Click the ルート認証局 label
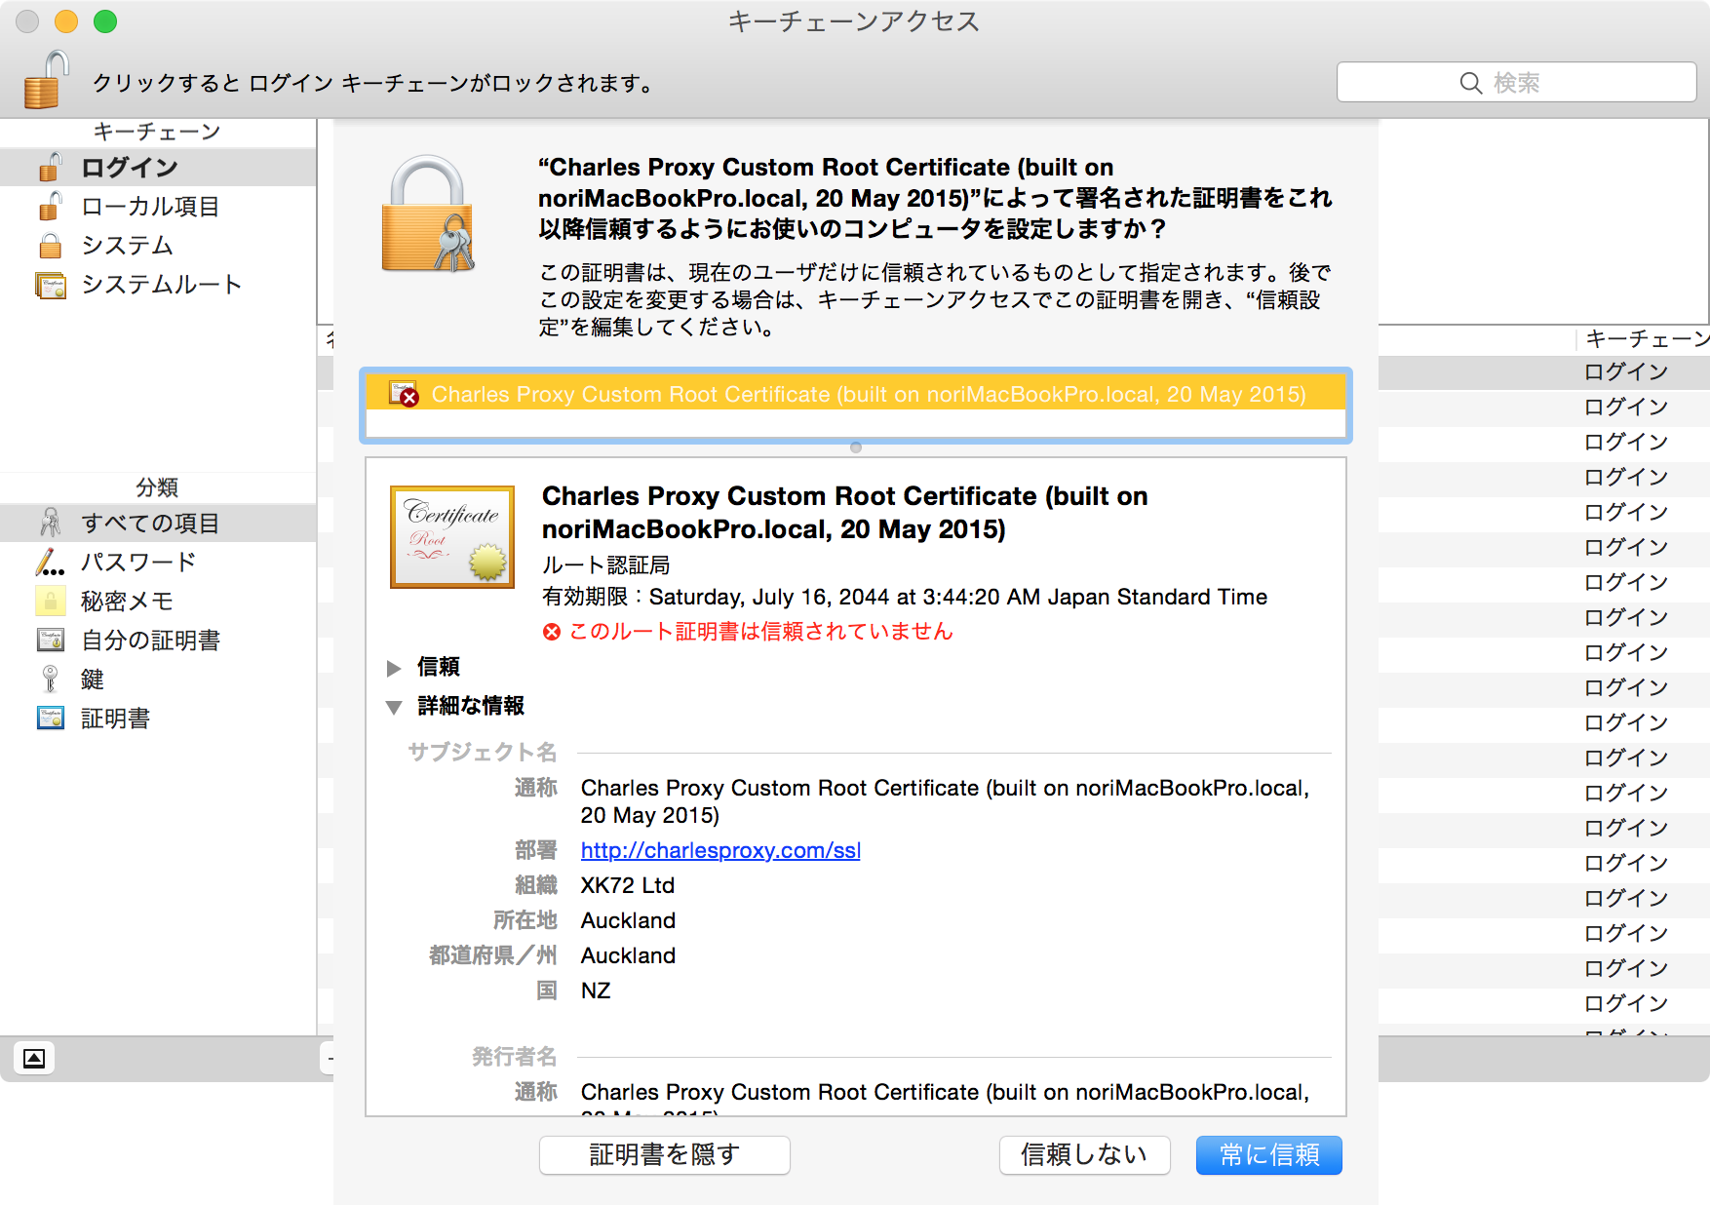The width and height of the screenshot is (1710, 1205). coord(606,565)
